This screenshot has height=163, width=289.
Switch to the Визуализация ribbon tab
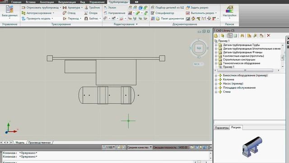[67, 2]
